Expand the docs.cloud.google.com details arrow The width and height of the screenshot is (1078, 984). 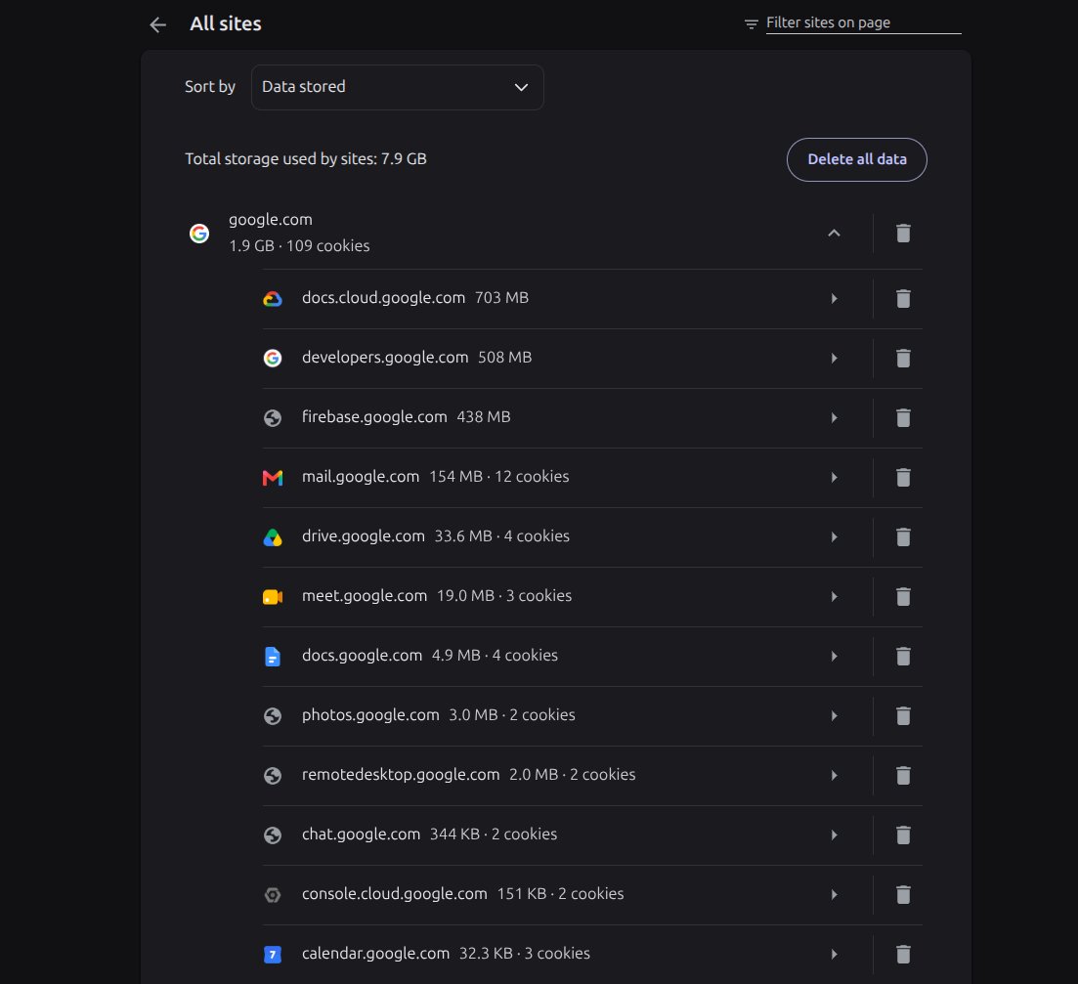[834, 298]
